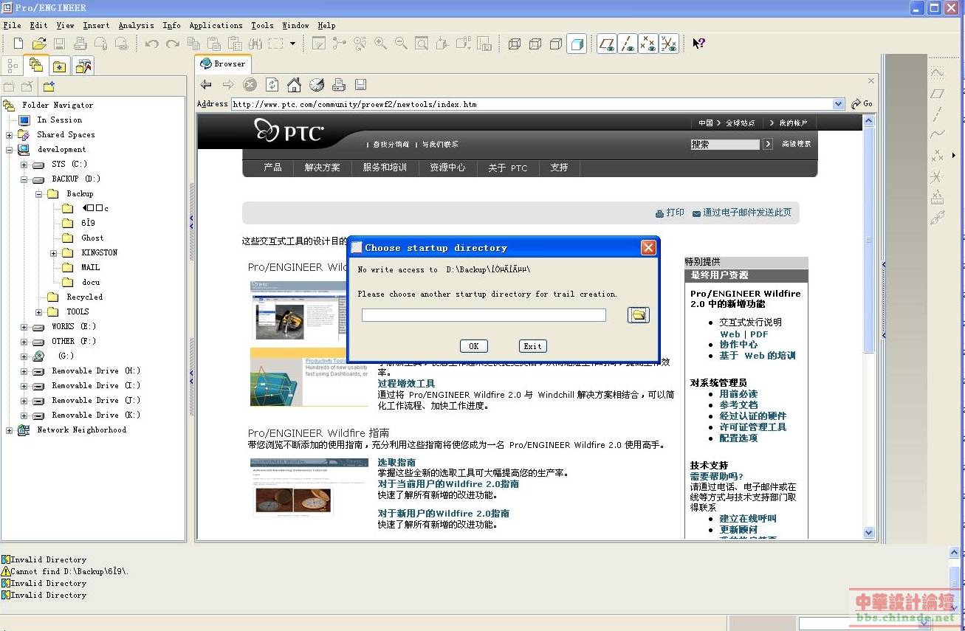Click the What's This help cursor icon

tap(698, 44)
